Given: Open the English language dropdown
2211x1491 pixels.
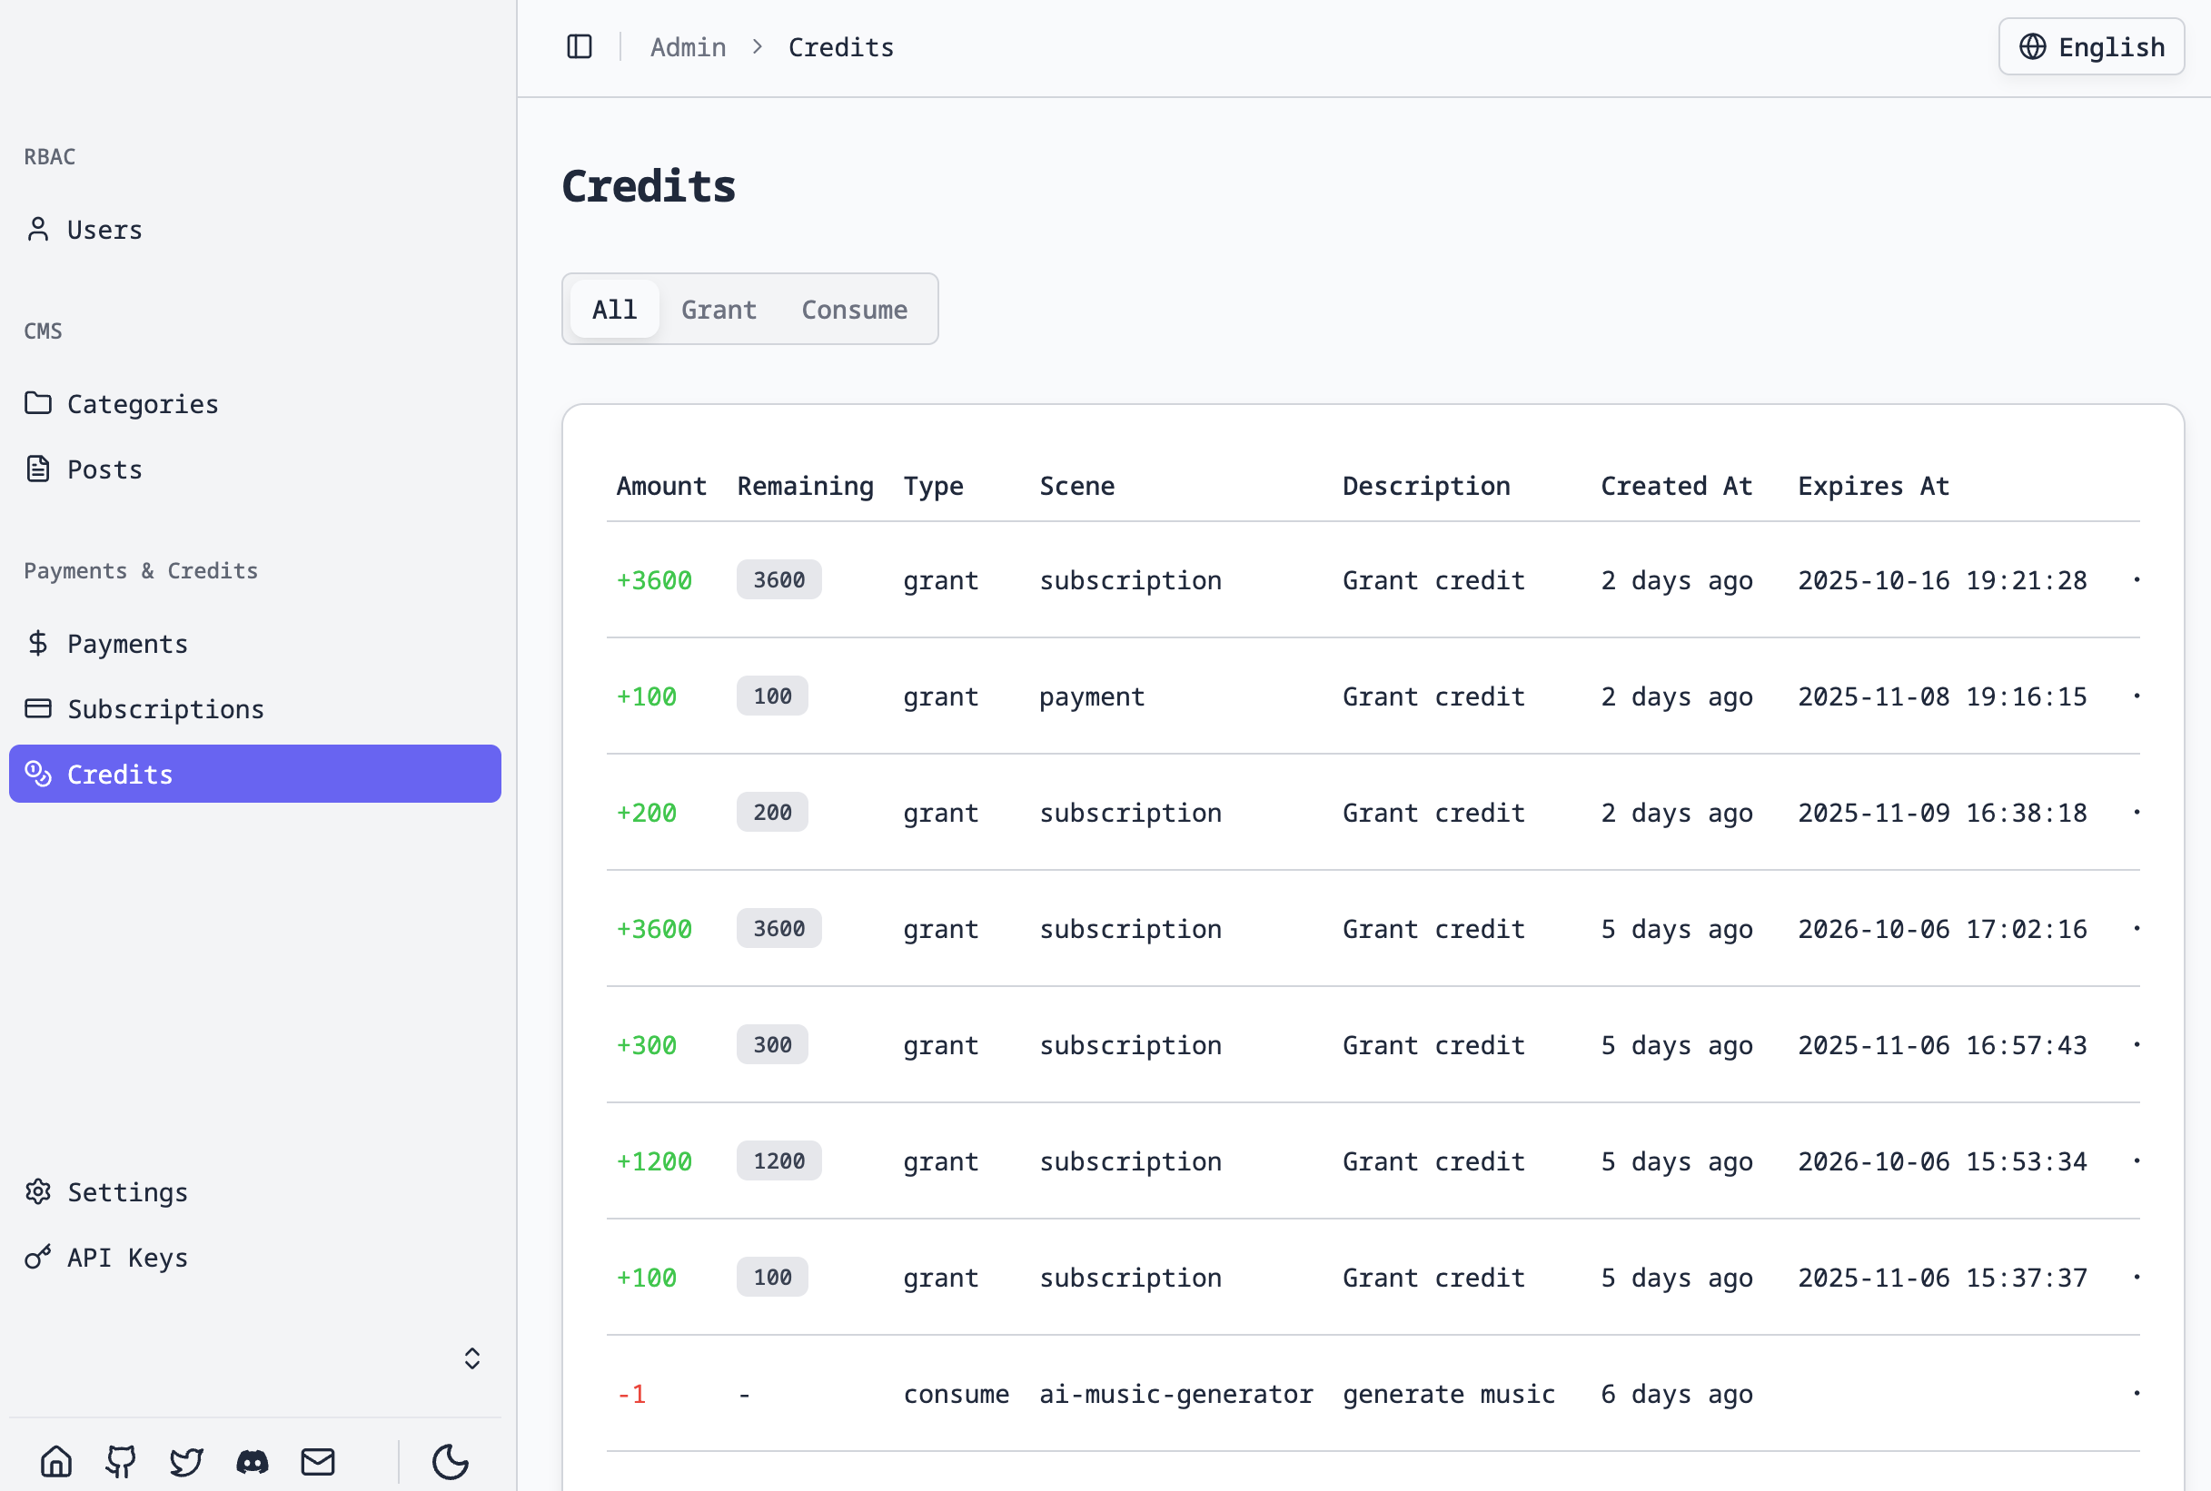Looking at the screenshot, I should (2090, 46).
